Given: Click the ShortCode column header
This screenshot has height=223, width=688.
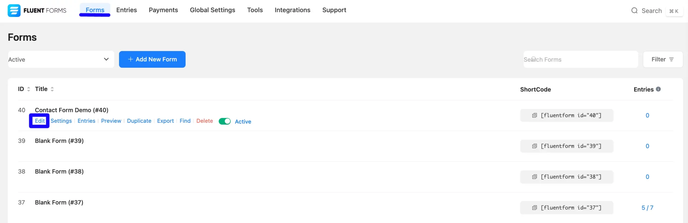Looking at the screenshot, I should (535, 89).
